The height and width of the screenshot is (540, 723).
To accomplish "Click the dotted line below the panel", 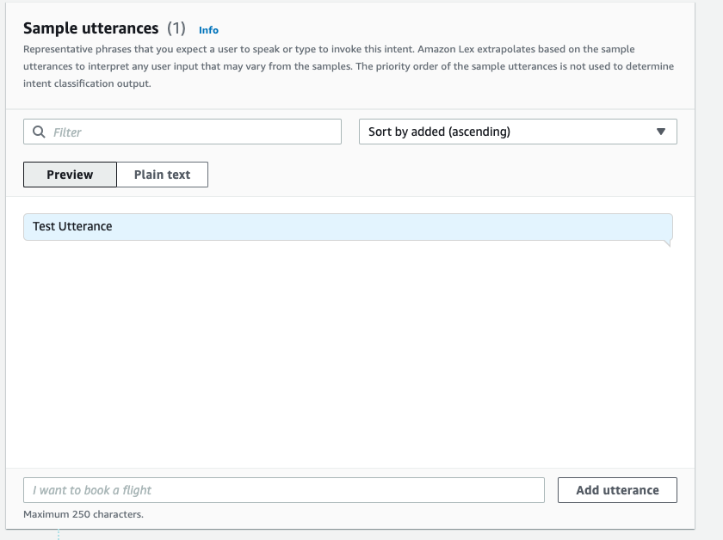I will pos(59,535).
